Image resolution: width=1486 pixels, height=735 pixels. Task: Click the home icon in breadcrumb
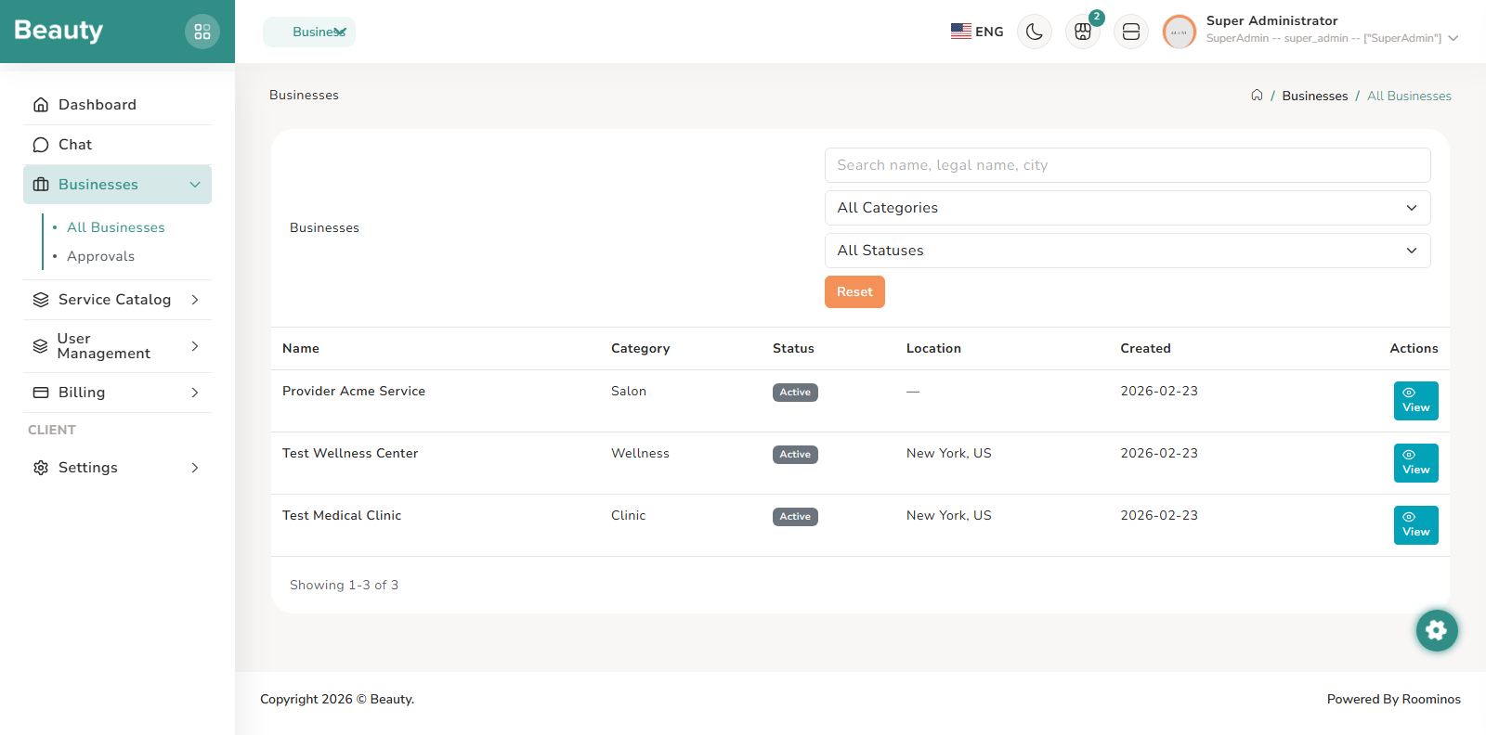tap(1257, 95)
